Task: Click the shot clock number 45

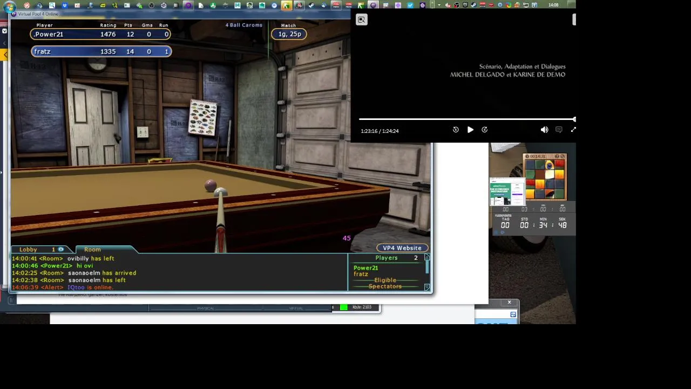Action: coord(347,238)
